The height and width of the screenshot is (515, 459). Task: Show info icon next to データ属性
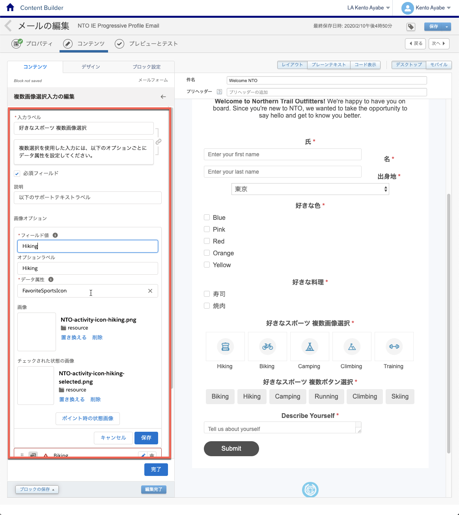click(x=51, y=279)
